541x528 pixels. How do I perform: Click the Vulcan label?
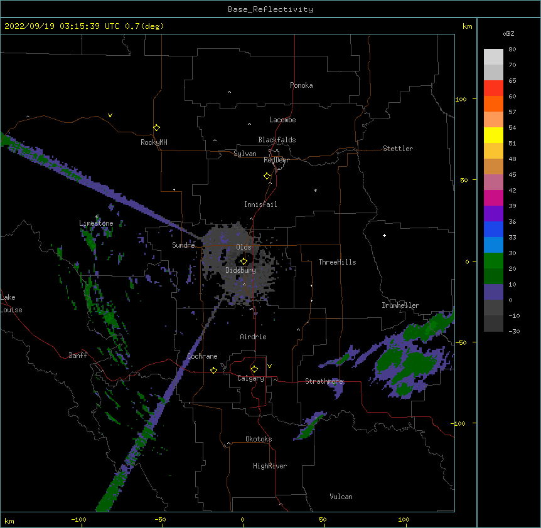coord(341,497)
